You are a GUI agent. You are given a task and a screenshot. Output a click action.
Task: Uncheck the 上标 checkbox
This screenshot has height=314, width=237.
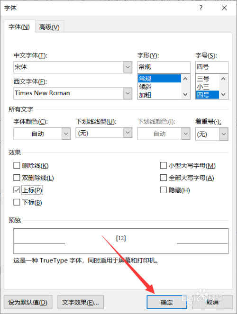(17, 190)
